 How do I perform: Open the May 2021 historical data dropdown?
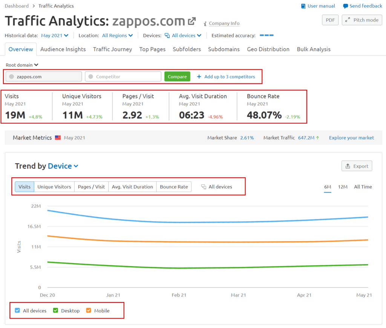[x=55, y=35]
